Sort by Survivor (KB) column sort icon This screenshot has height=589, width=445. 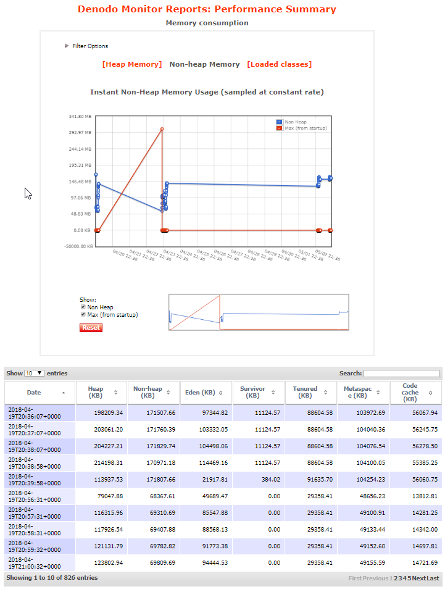click(273, 392)
